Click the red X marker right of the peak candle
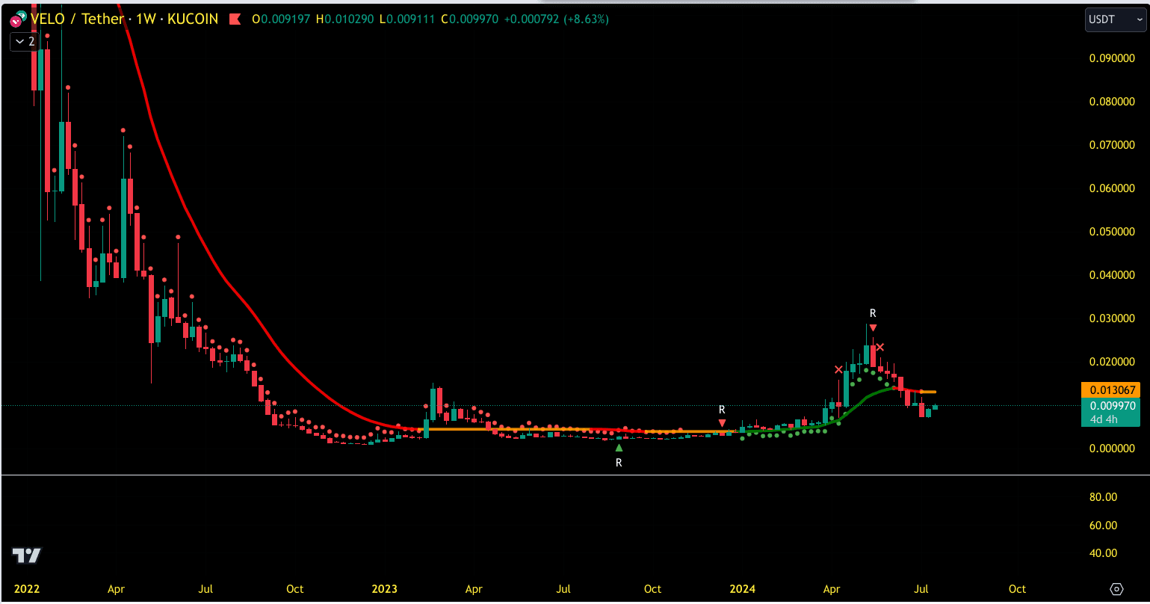1150x604 pixels. click(x=880, y=347)
